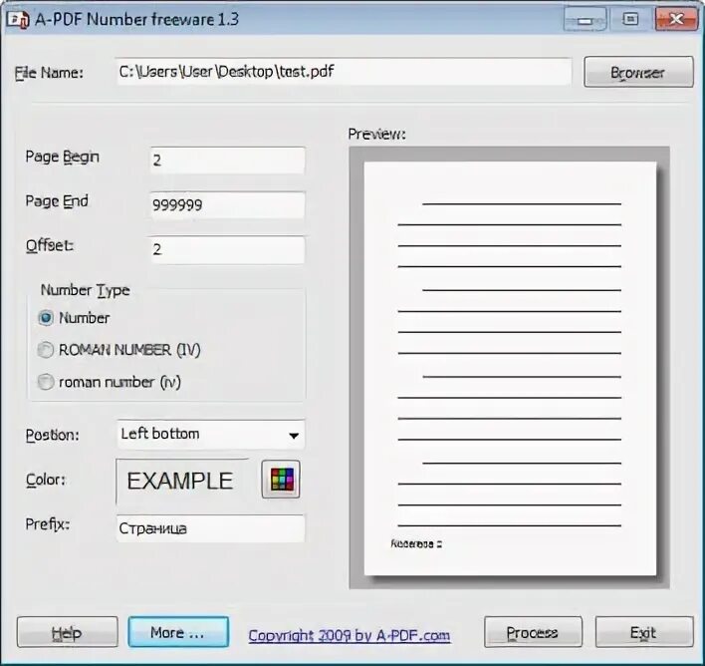Click the Offset: label
Viewport: 705px width, 666px height.
point(50,246)
